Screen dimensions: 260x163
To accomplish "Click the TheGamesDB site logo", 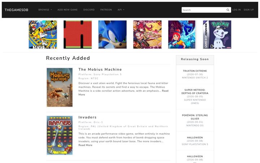I will pos(16,10).
